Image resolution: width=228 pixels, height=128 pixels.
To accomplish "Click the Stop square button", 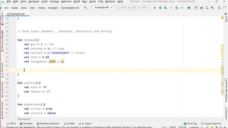I will (182, 7).
